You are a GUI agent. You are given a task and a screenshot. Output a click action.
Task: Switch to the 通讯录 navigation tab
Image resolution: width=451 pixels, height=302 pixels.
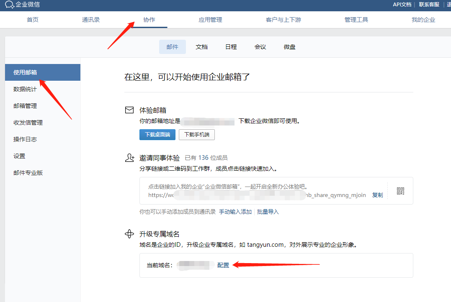coord(91,20)
